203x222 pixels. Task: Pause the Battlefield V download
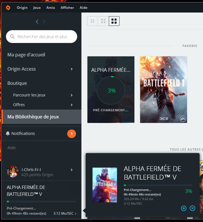[184, 208]
